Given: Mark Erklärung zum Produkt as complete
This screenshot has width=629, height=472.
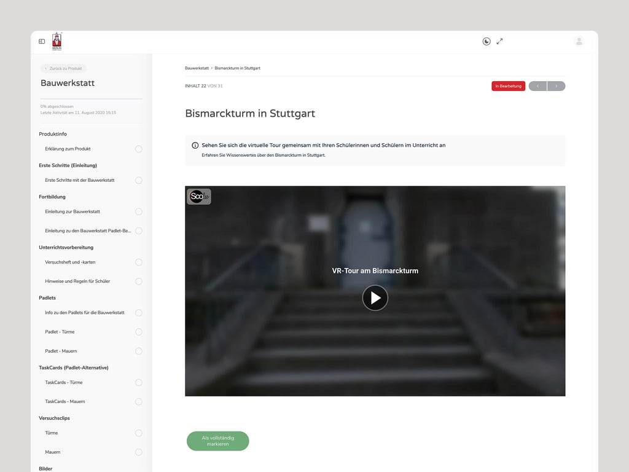Looking at the screenshot, I should tap(139, 149).
